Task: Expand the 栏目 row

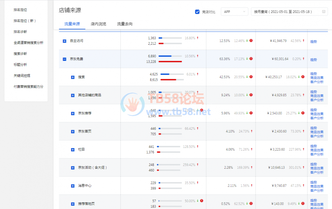Action: pos(72,150)
